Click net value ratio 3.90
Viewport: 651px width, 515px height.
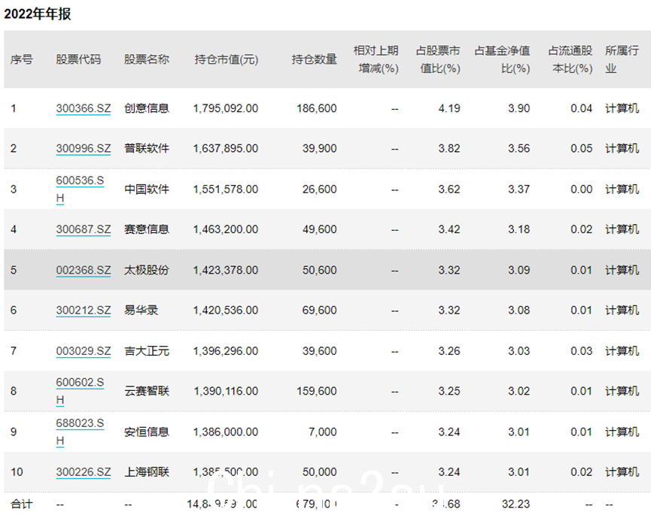pos(519,109)
